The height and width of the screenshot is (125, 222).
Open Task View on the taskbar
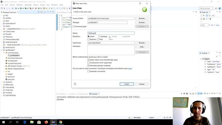pos(17,122)
